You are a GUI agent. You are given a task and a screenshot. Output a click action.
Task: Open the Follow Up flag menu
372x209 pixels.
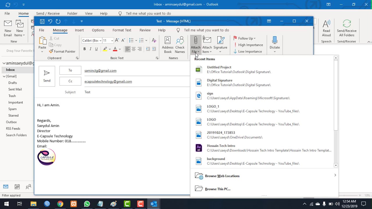pyautogui.click(x=245, y=38)
